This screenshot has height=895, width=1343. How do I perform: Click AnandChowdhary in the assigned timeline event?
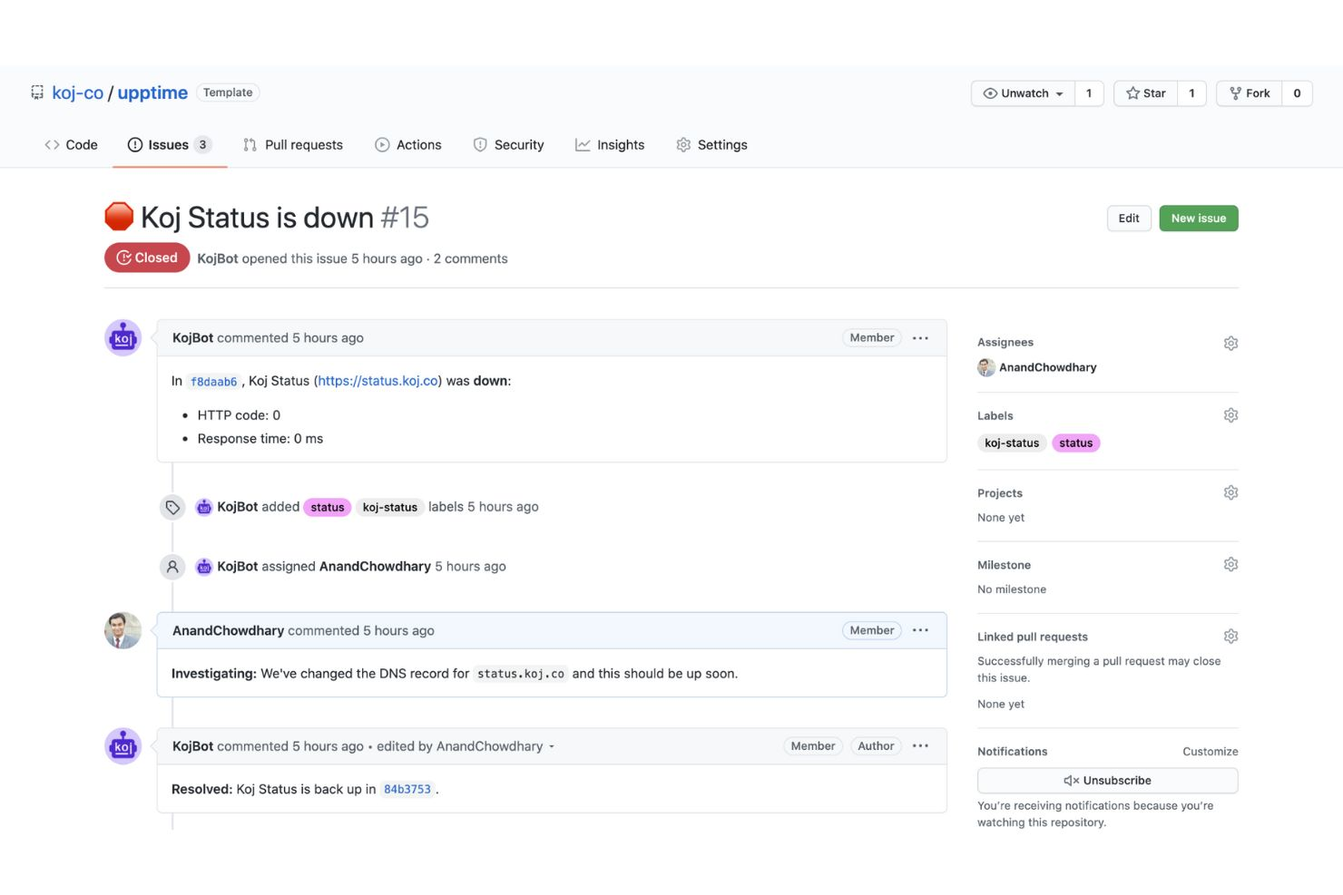pos(375,567)
